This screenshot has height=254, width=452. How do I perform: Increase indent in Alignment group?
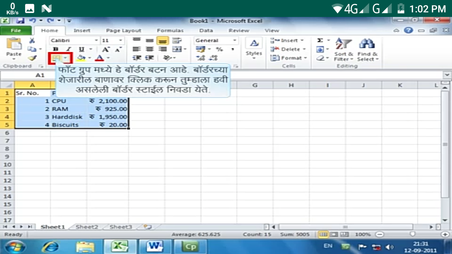[x=150, y=58]
